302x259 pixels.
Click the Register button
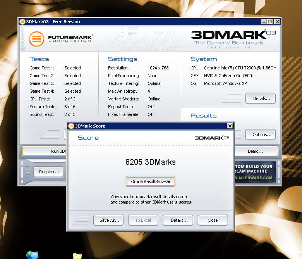click(x=48, y=172)
